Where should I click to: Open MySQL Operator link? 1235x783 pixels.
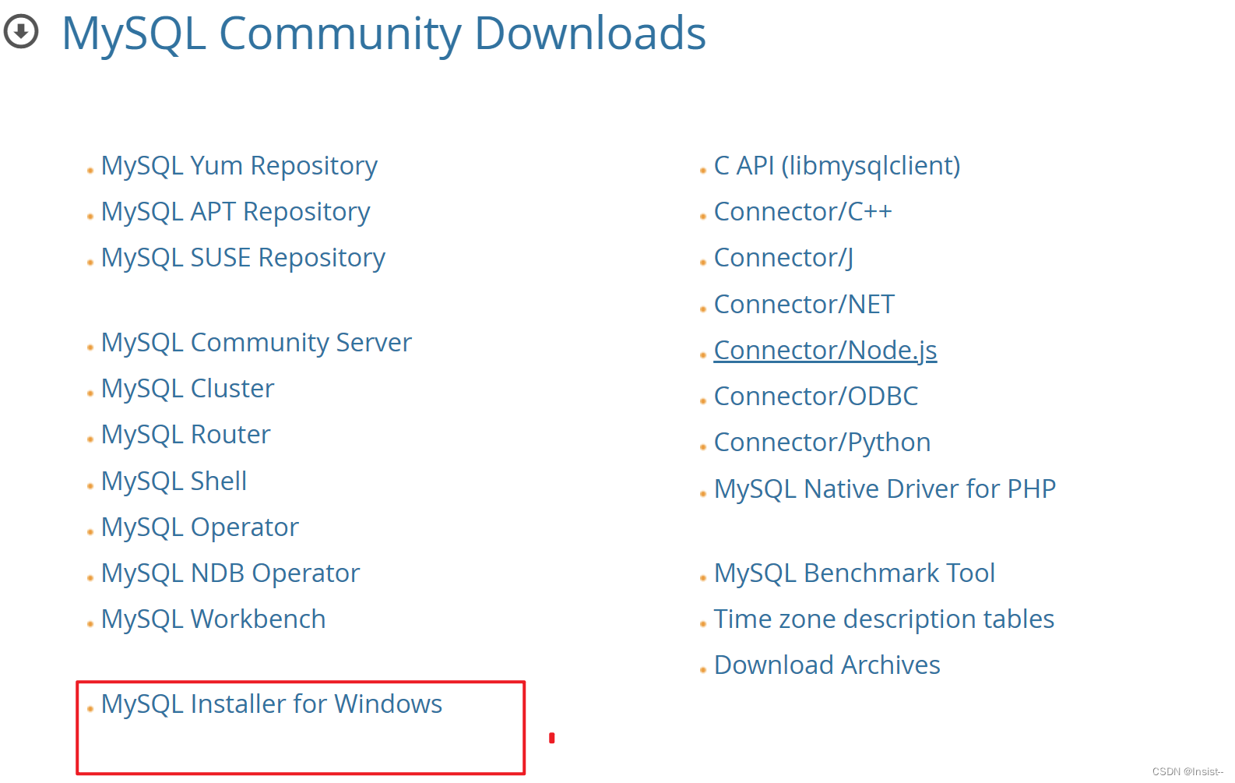[x=199, y=527]
